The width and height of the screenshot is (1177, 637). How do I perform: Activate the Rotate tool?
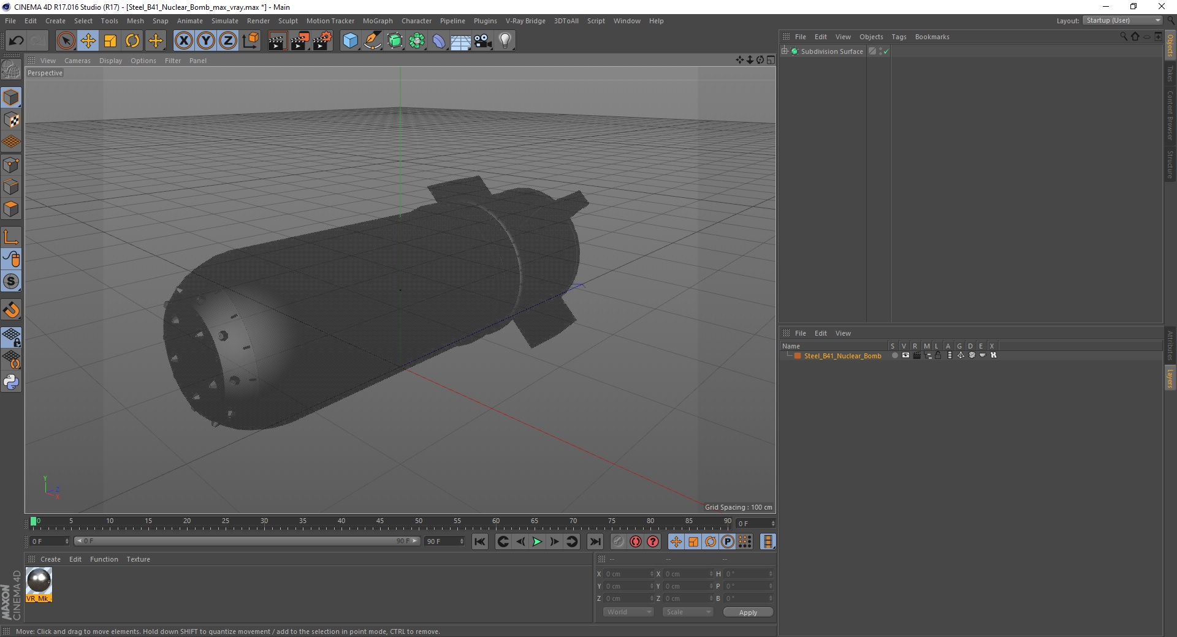point(132,41)
